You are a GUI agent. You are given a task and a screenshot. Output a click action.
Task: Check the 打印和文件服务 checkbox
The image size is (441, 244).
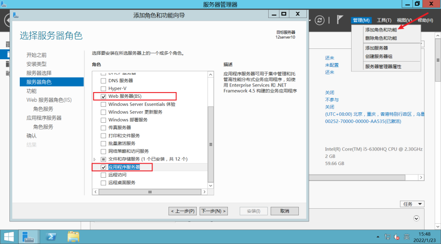tap(103, 136)
